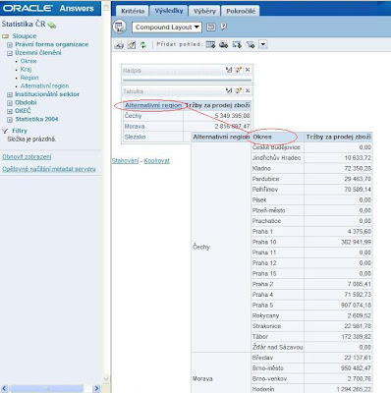
Task: Click the Stahování link
Action: coord(125,161)
